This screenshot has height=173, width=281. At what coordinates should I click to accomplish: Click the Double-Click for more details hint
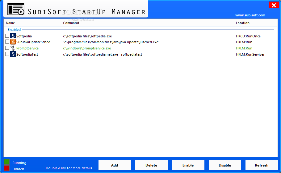pyautogui.click(x=69, y=168)
